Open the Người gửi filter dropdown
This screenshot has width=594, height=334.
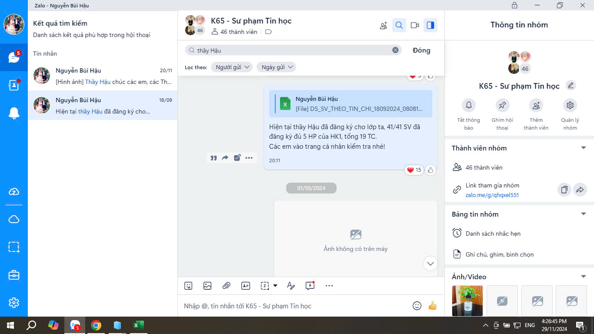click(x=232, y=67)
